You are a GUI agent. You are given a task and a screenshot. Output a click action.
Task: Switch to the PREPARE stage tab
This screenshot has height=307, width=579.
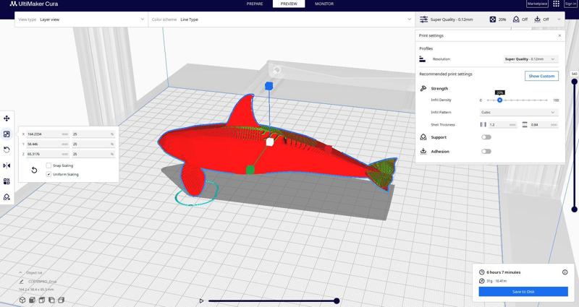[x=255, y=4]
